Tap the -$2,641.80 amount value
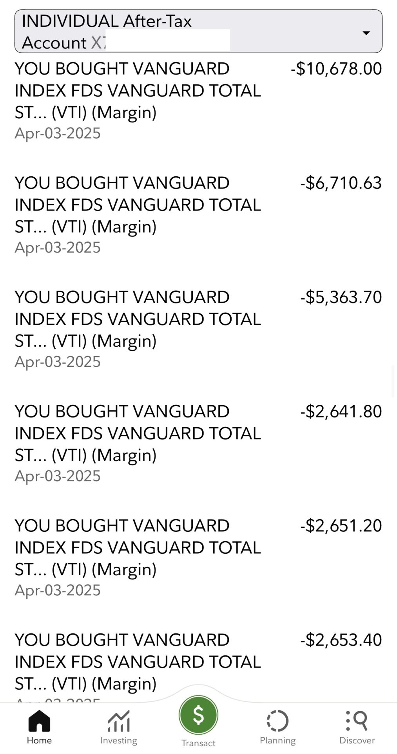397x754 pixels. (x=341, y=412)
